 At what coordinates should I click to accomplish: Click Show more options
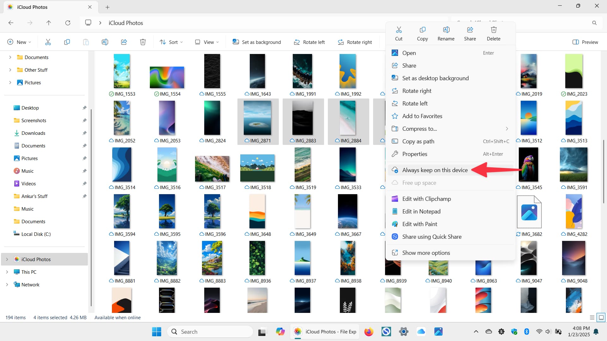pos(451,253)
